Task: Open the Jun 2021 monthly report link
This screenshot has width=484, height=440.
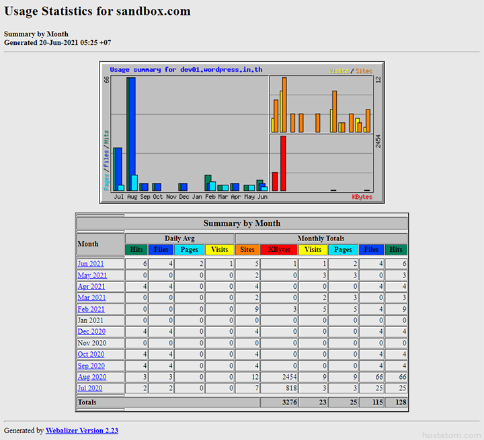Action: click(x=91, y=264)
